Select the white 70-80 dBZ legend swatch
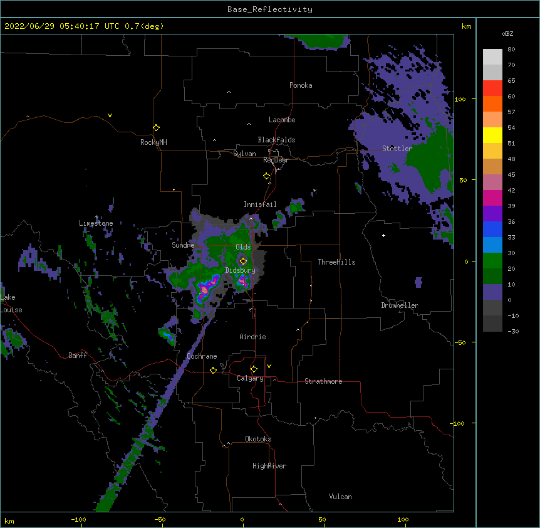This screenshot has width=540, height=528. [x=492, y=57]
